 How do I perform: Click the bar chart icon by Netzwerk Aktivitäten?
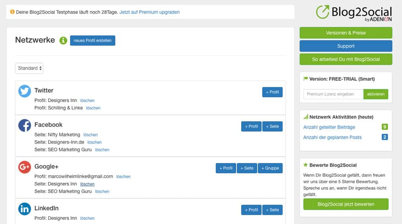(306, 117)
